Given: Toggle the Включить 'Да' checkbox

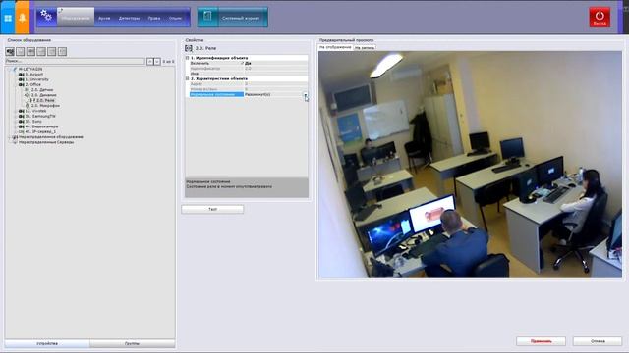Looking at the screenshot, I should point(243,63).
